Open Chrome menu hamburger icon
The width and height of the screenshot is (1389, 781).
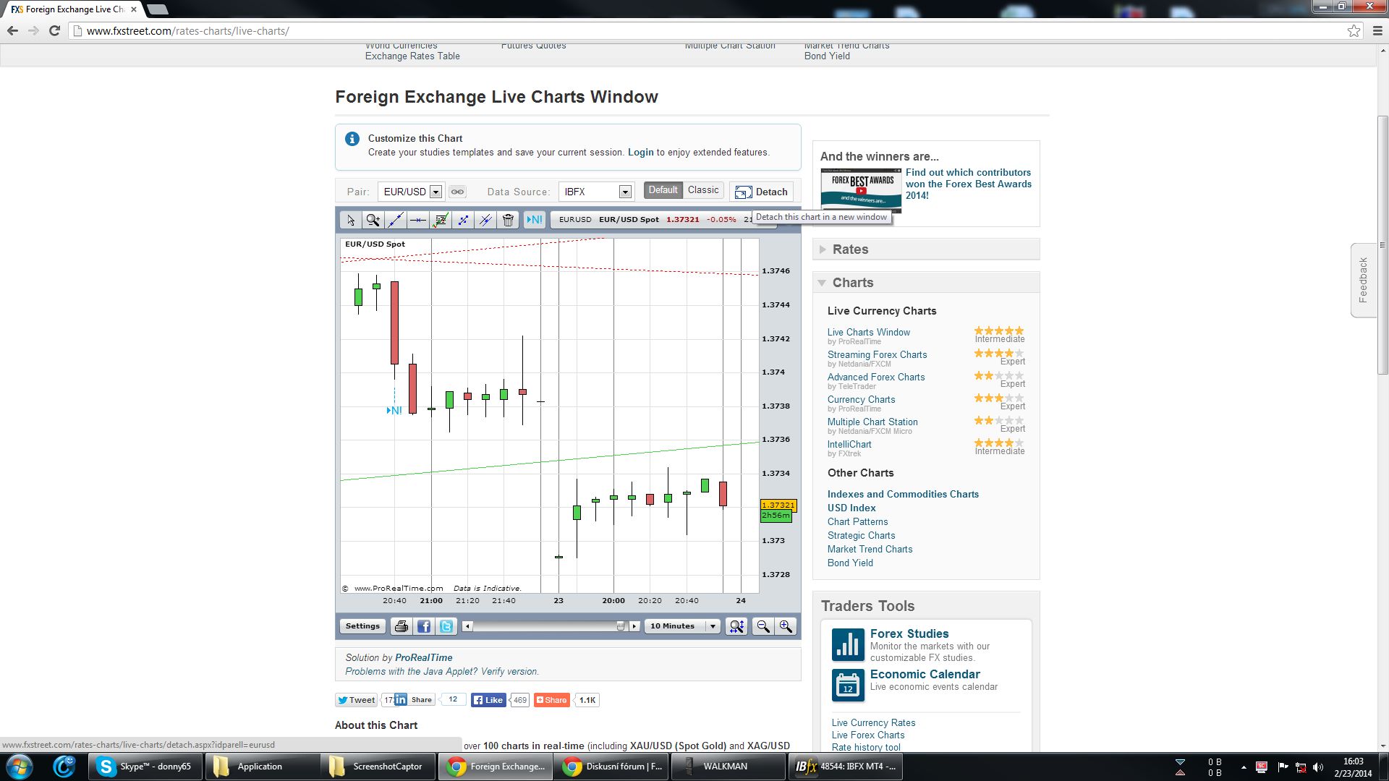1377,31
